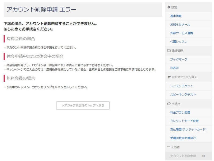Click the gear icon beside 設定
214x161 pixels.
point(169,7)
